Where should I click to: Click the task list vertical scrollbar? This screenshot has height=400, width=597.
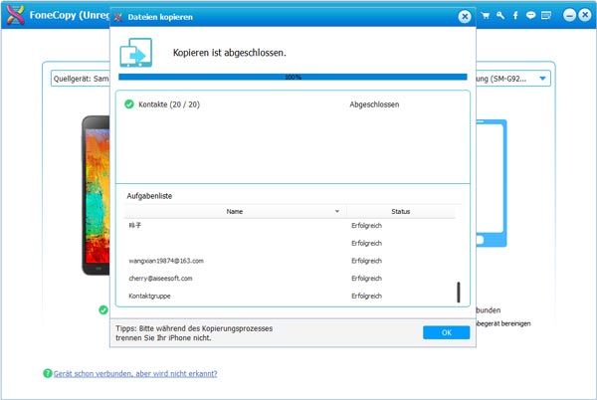458,292
